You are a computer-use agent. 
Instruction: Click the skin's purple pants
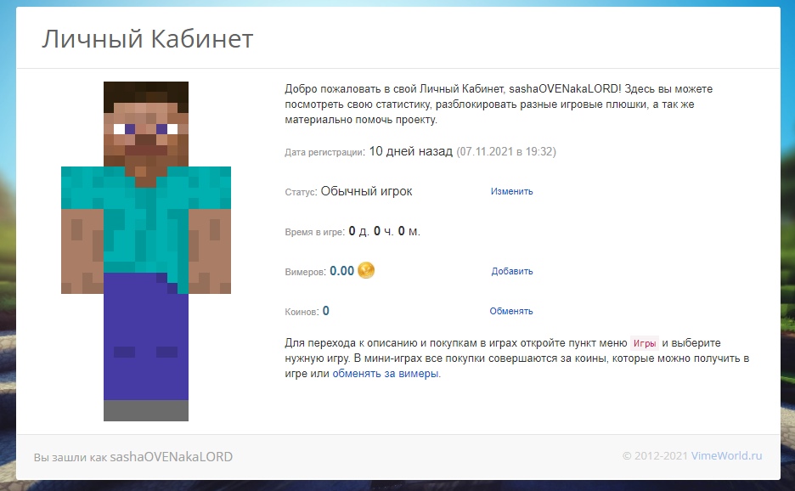[x=145, y=340]
